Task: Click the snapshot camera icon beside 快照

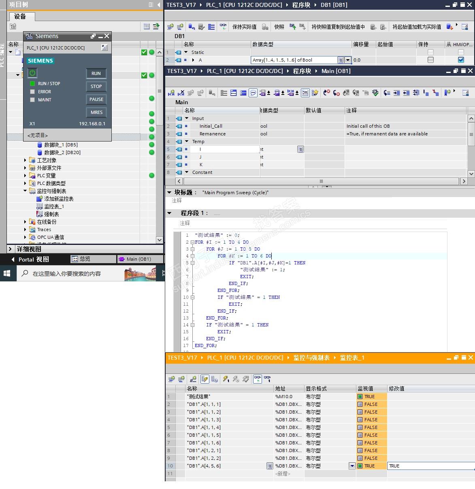Action: tap(292, 27)
